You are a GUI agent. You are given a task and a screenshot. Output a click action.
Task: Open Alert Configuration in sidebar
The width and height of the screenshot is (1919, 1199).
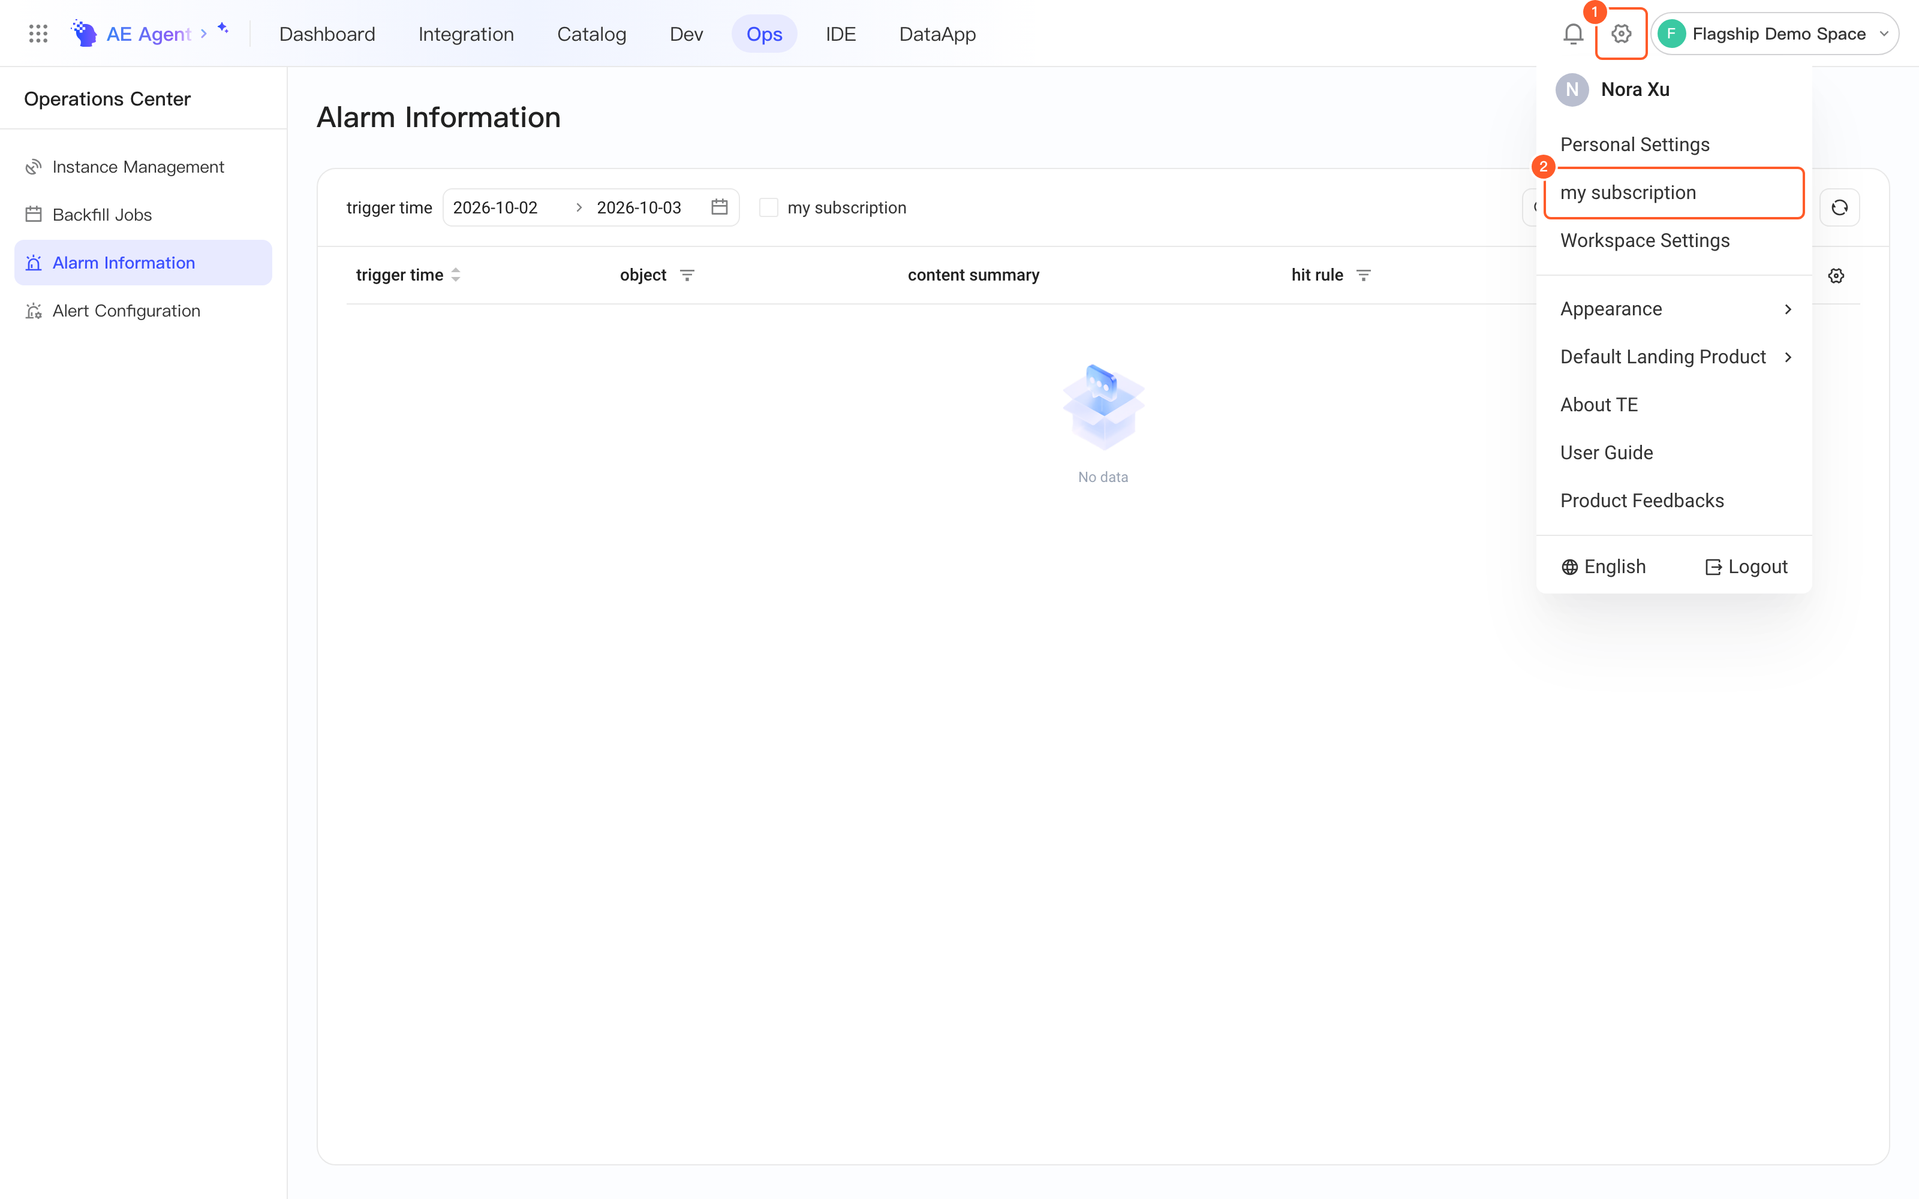143,311
